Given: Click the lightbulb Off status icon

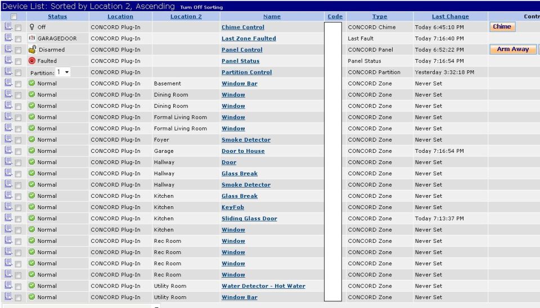Looking at the screenshot, I should (32, 27).
